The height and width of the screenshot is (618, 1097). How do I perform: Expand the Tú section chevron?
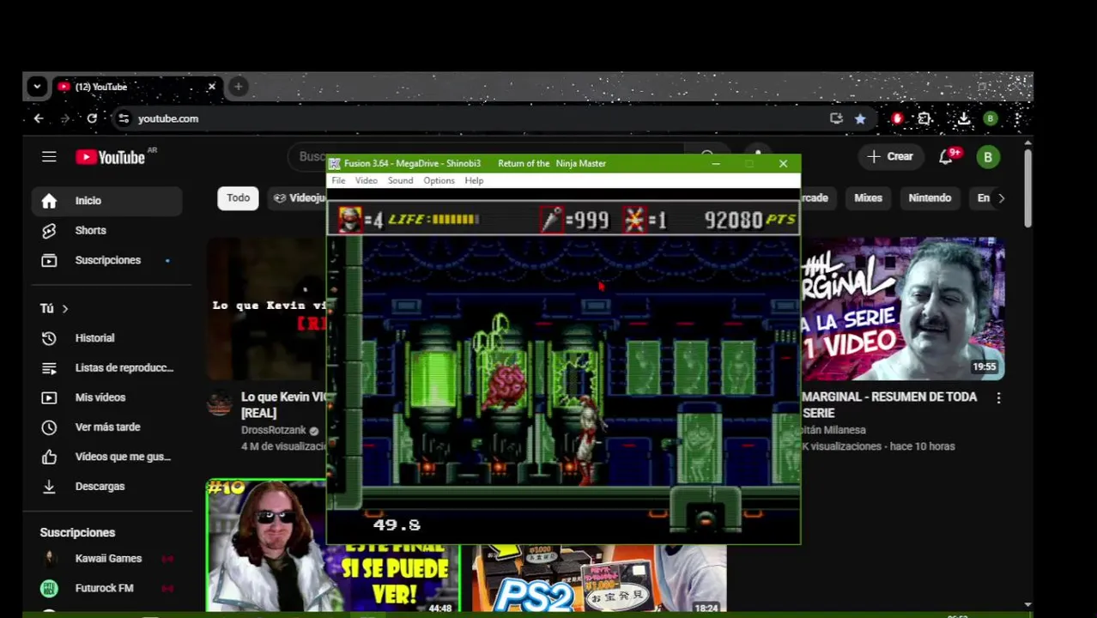[x=64, y=308]
